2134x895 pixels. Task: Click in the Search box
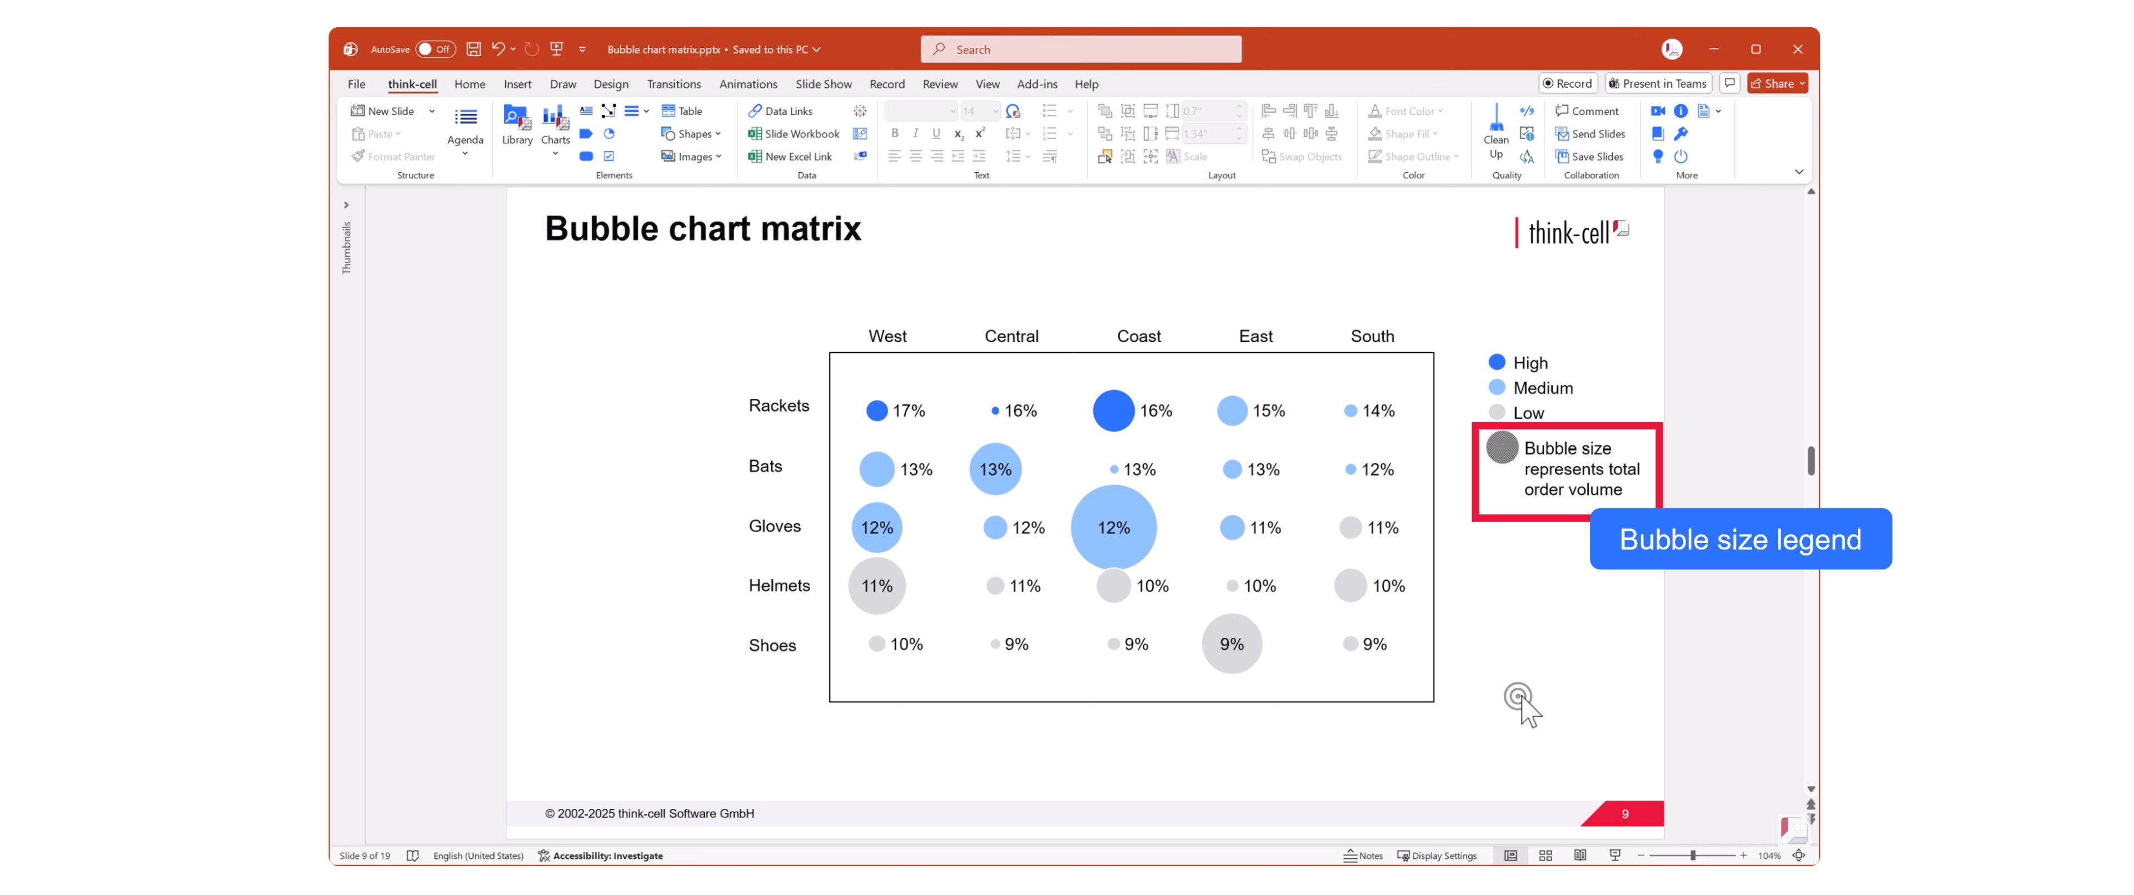coord(1080,49)
